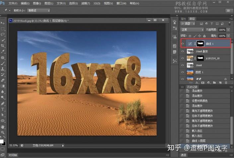Screen dimensions: 234x158
Task: Select the Rectangular Marquee tool
Action: point(3,29)
